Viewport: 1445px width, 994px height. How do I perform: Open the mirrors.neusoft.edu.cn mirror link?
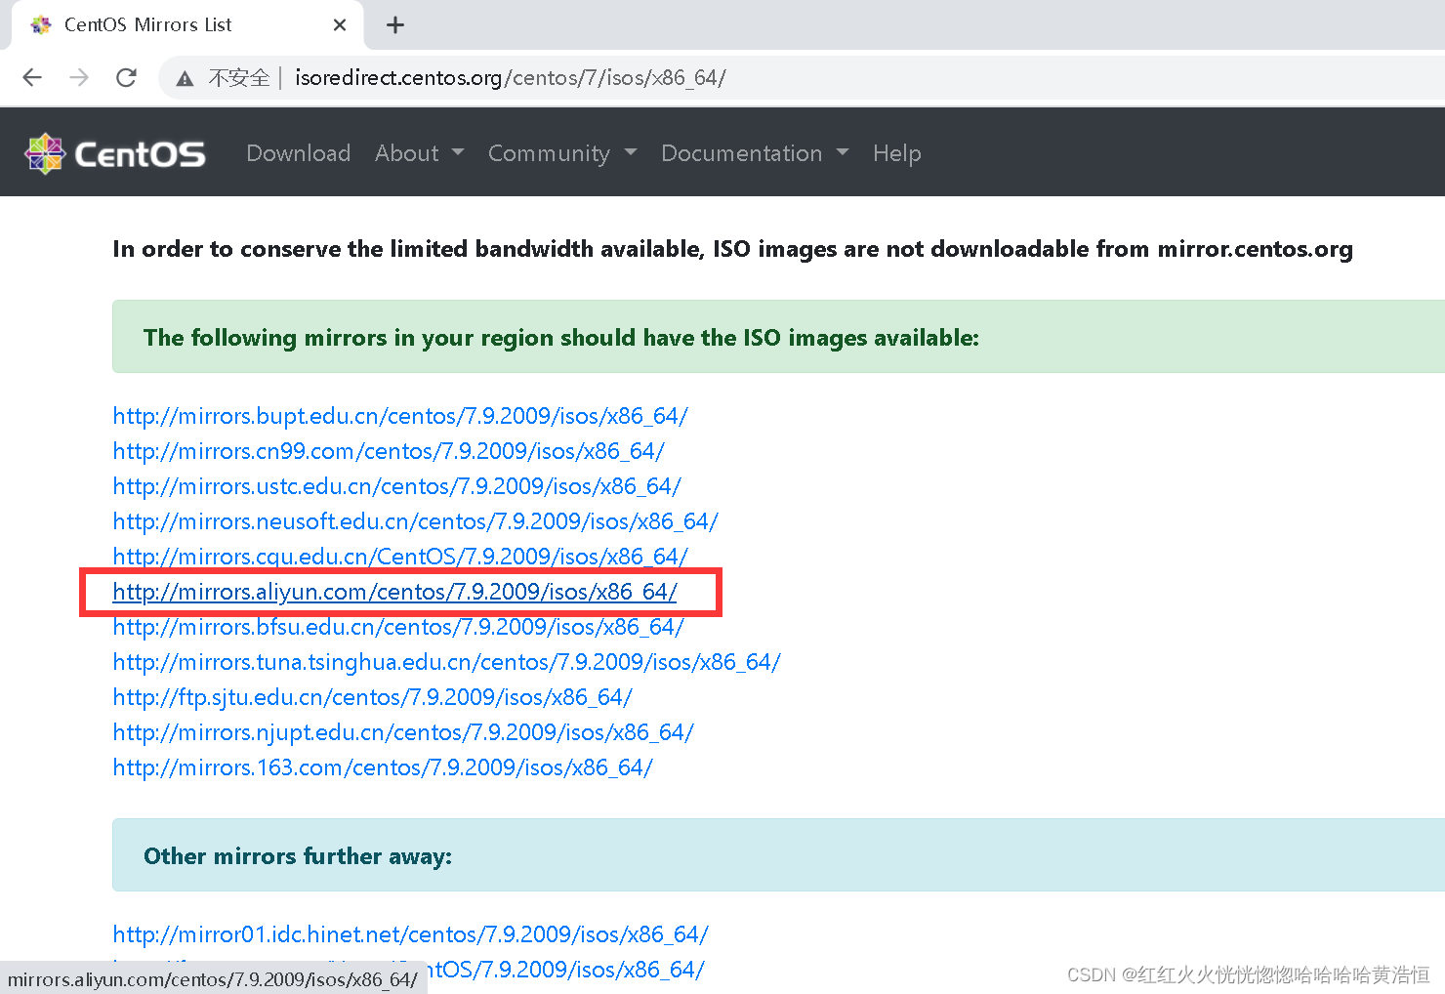click(x=416, y=521)
